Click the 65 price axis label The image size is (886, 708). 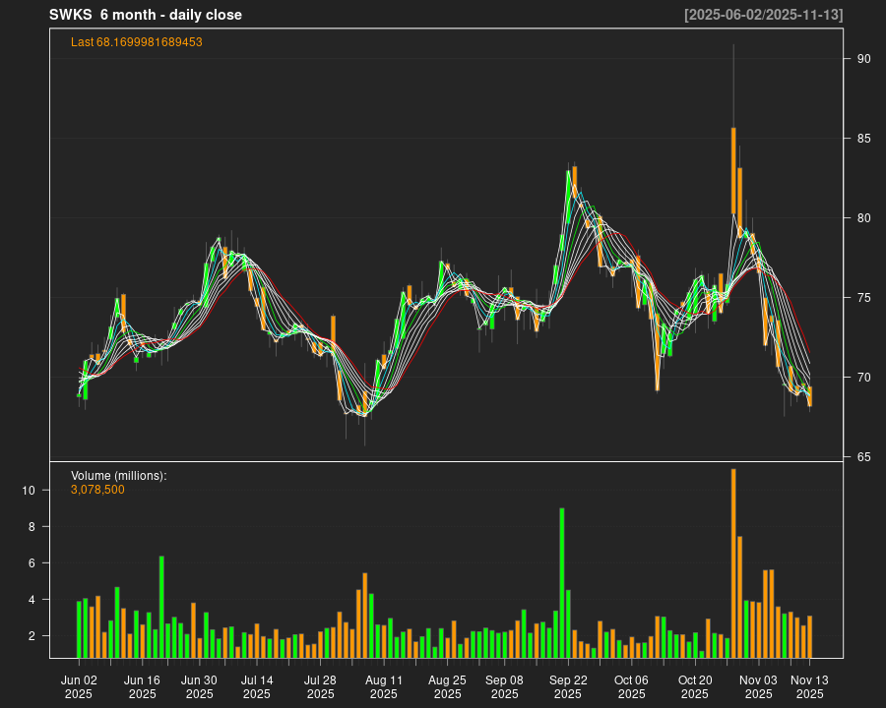click(863, 457)
